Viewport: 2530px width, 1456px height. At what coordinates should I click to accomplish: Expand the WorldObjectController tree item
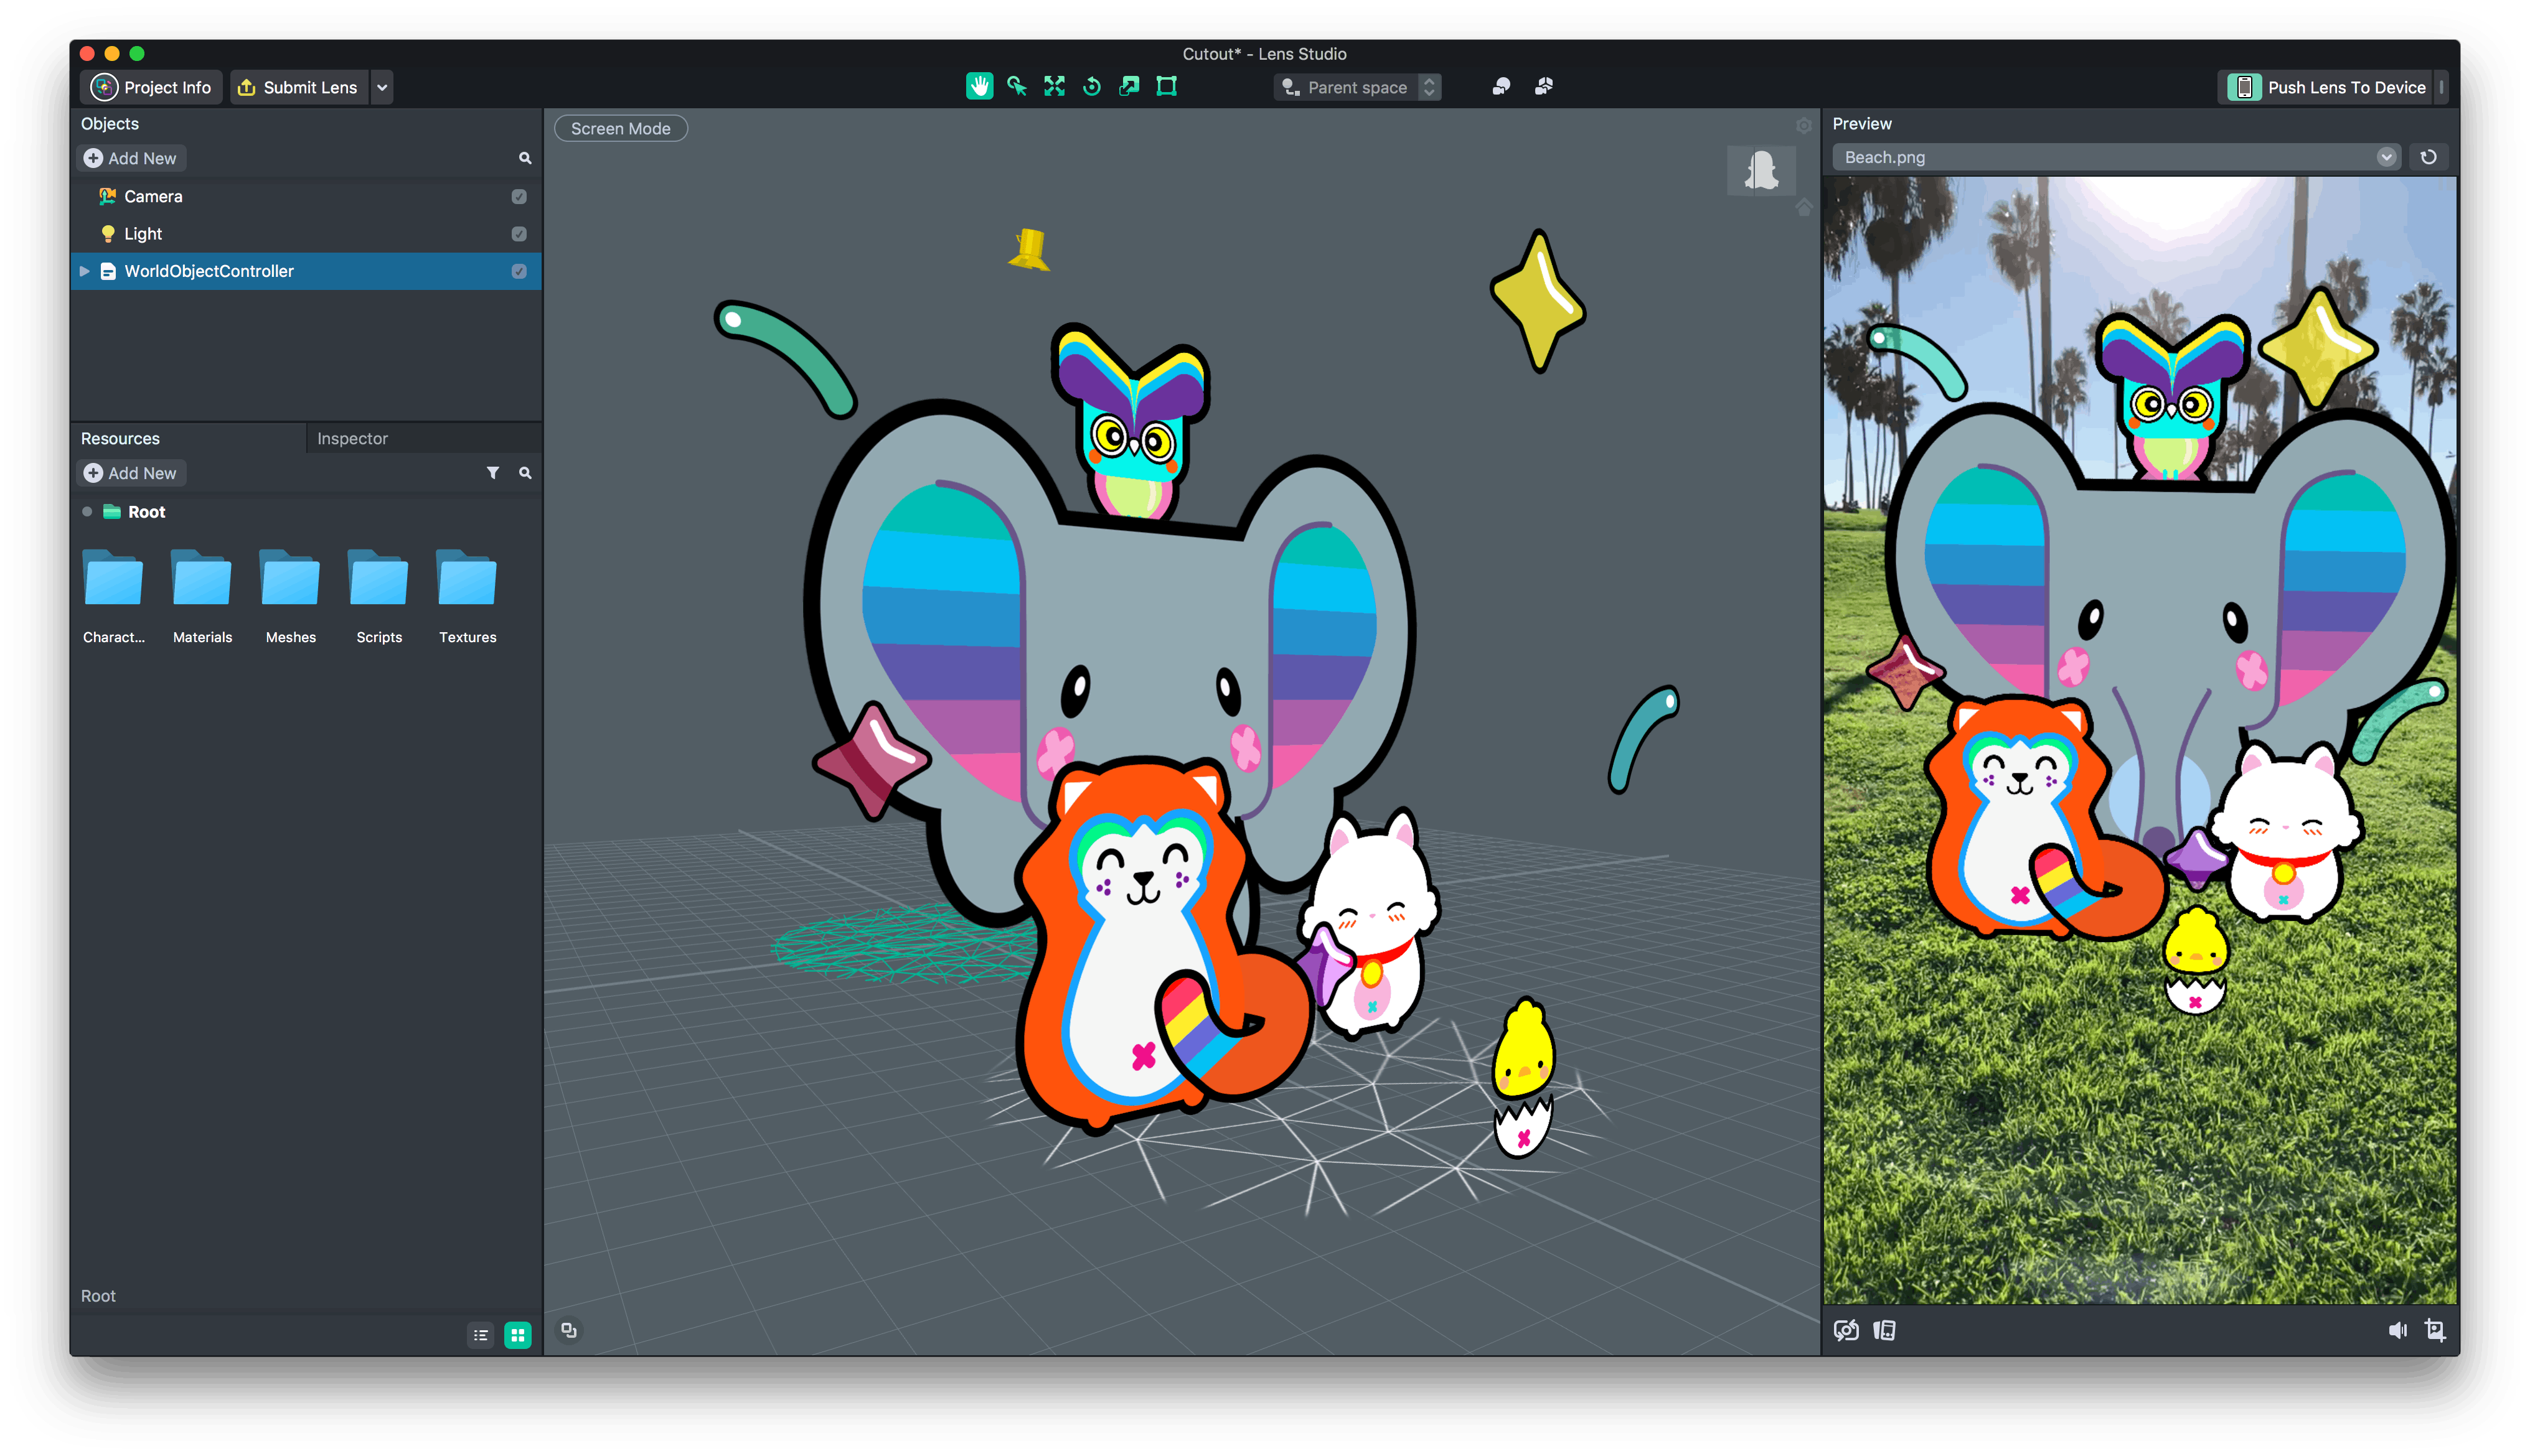tap(84, 271)
